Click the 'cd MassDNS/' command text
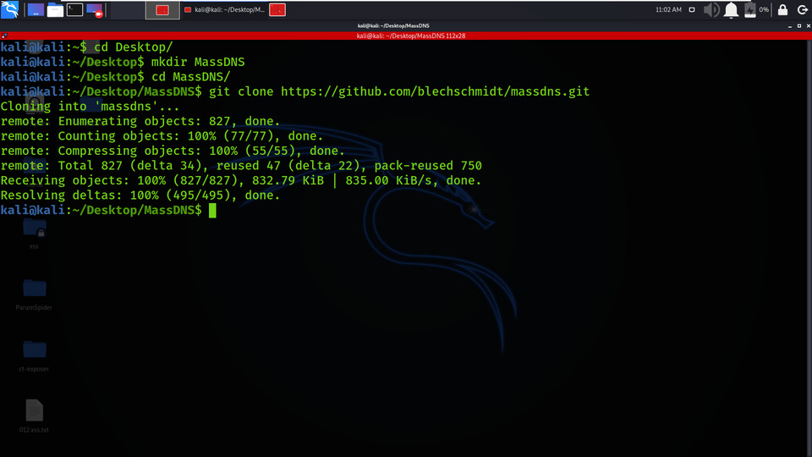This screenshot has width=812, height=457. pyautogui.click(x=190, y=77)
